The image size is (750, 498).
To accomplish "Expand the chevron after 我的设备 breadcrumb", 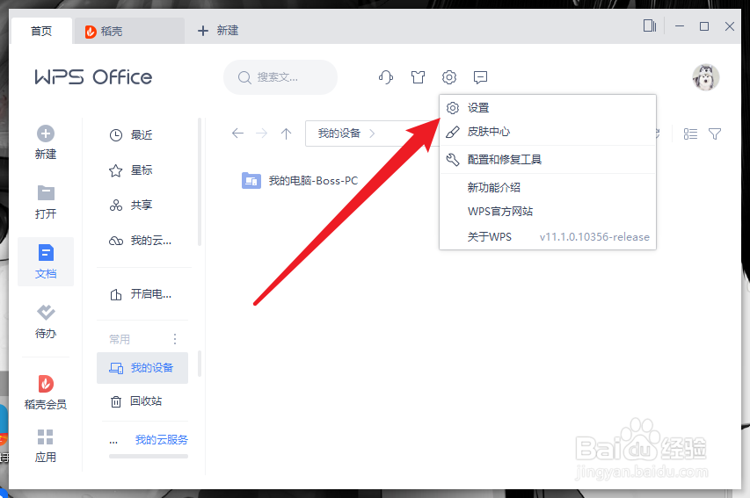I will coord(372,134).
